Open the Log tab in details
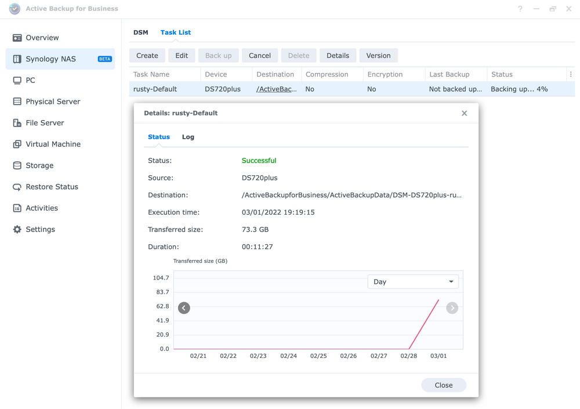Image resolution: width=580 pixels, height=409 pixels. pyautogui.click(x=188, y=137)
